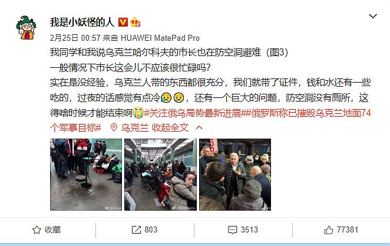
Task: Open second photo of crowded metro station
Action: pyautogui.click(x=160, y=175)
